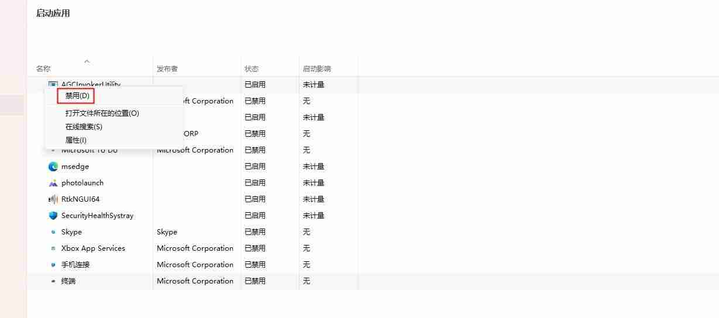Sort by the 发布者 column header

[167, 69]
